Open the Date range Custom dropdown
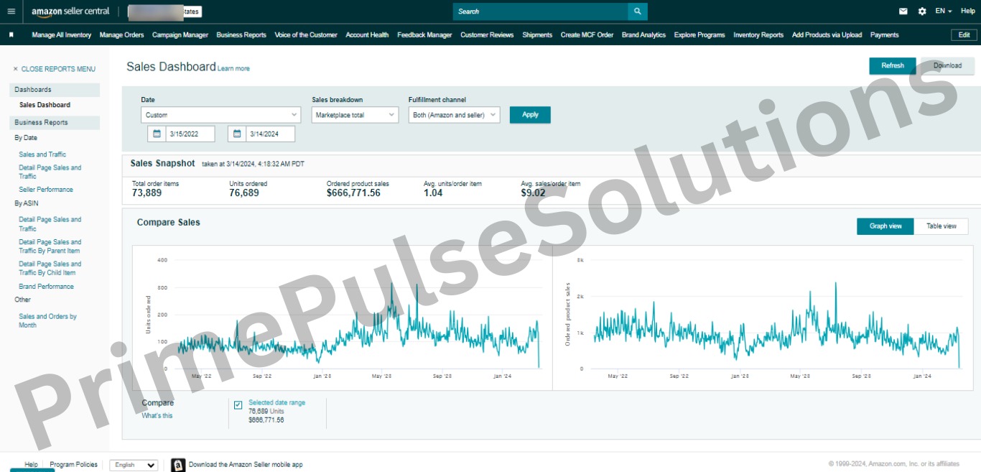This screenshot has width=981, height=472. click(221, 115)
